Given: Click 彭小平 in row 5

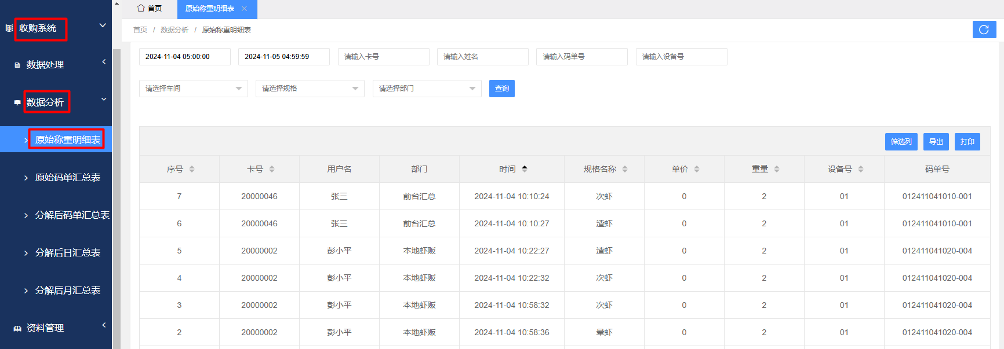Looking at the screenshot, I should (x=339, y=251).
